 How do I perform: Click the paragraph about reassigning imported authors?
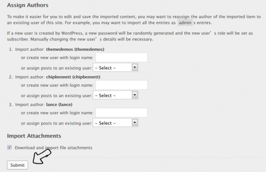point(133,20)
